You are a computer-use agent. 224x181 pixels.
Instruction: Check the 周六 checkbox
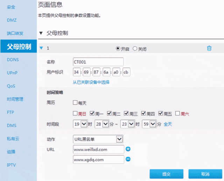[x=177, y=113]
